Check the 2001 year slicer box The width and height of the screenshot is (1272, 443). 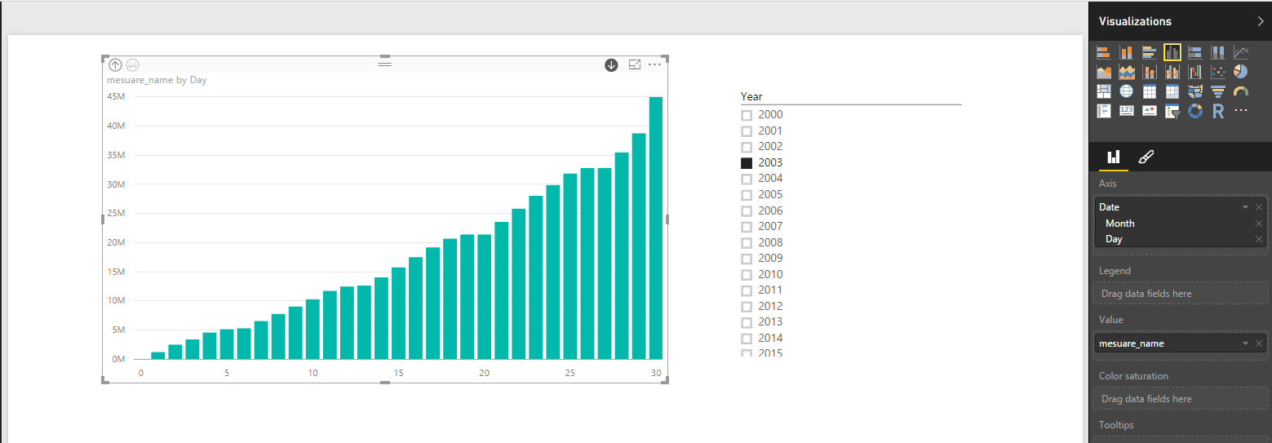(746, 131)
